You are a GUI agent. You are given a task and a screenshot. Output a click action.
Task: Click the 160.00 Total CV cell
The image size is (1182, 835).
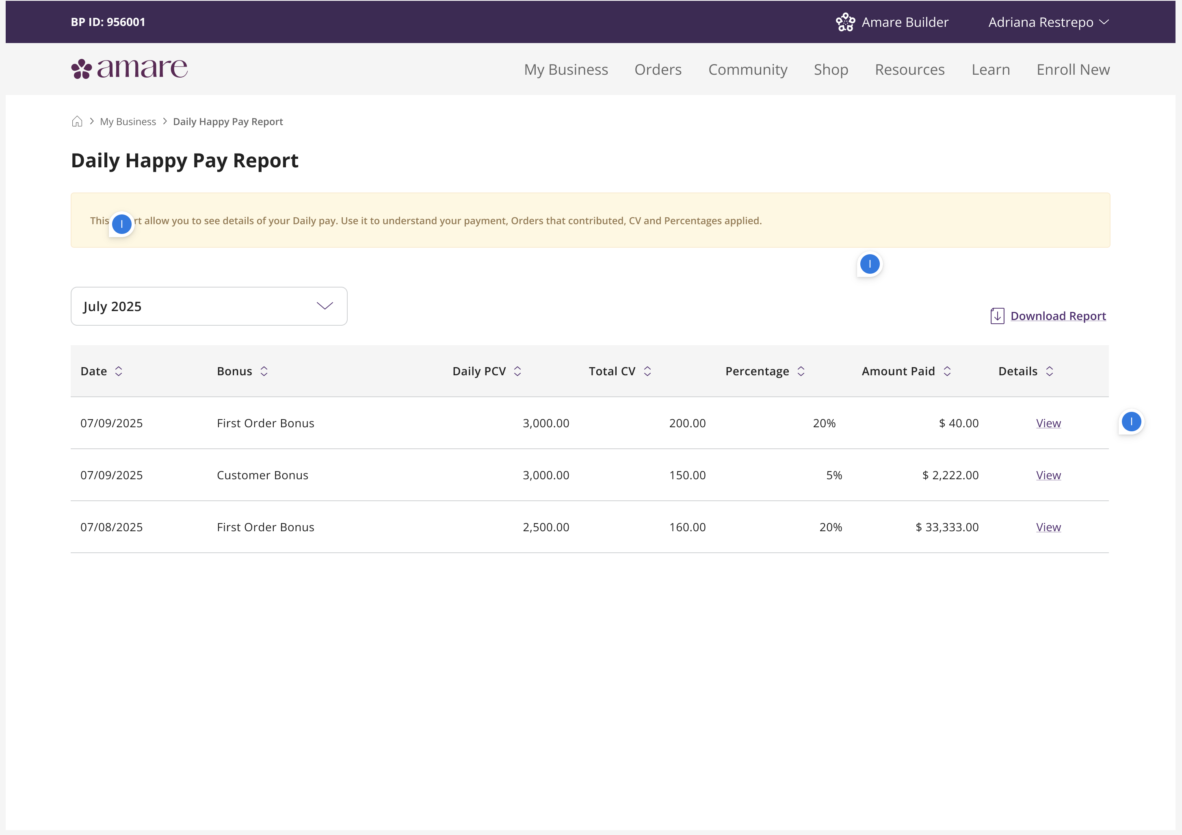tap(687, 527)
